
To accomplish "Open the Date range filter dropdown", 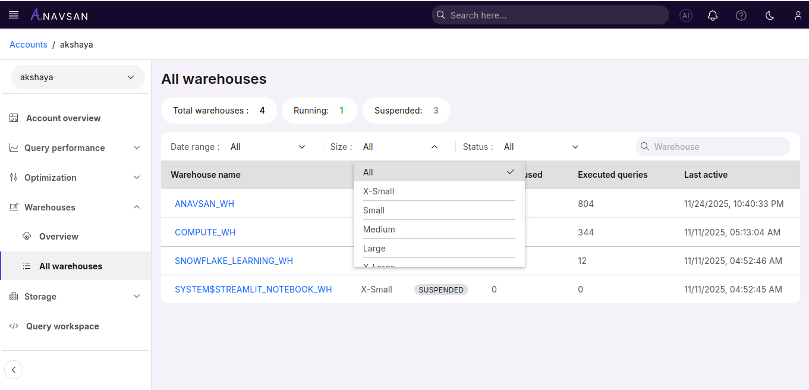I will coord(267,147).
